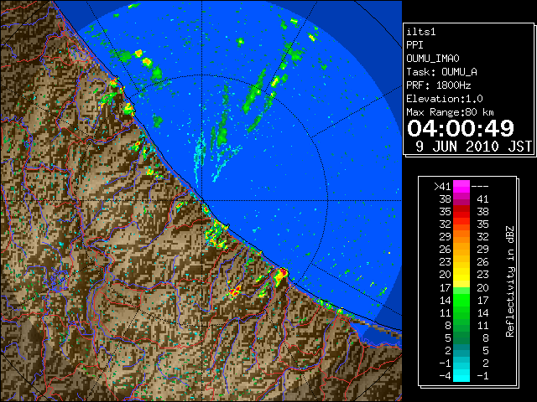Image resolution: width=537 pixels, height=402 pixels.
Task: Click the green 14–17 dBZ legend swatch
Action: [x=461, y=300]
